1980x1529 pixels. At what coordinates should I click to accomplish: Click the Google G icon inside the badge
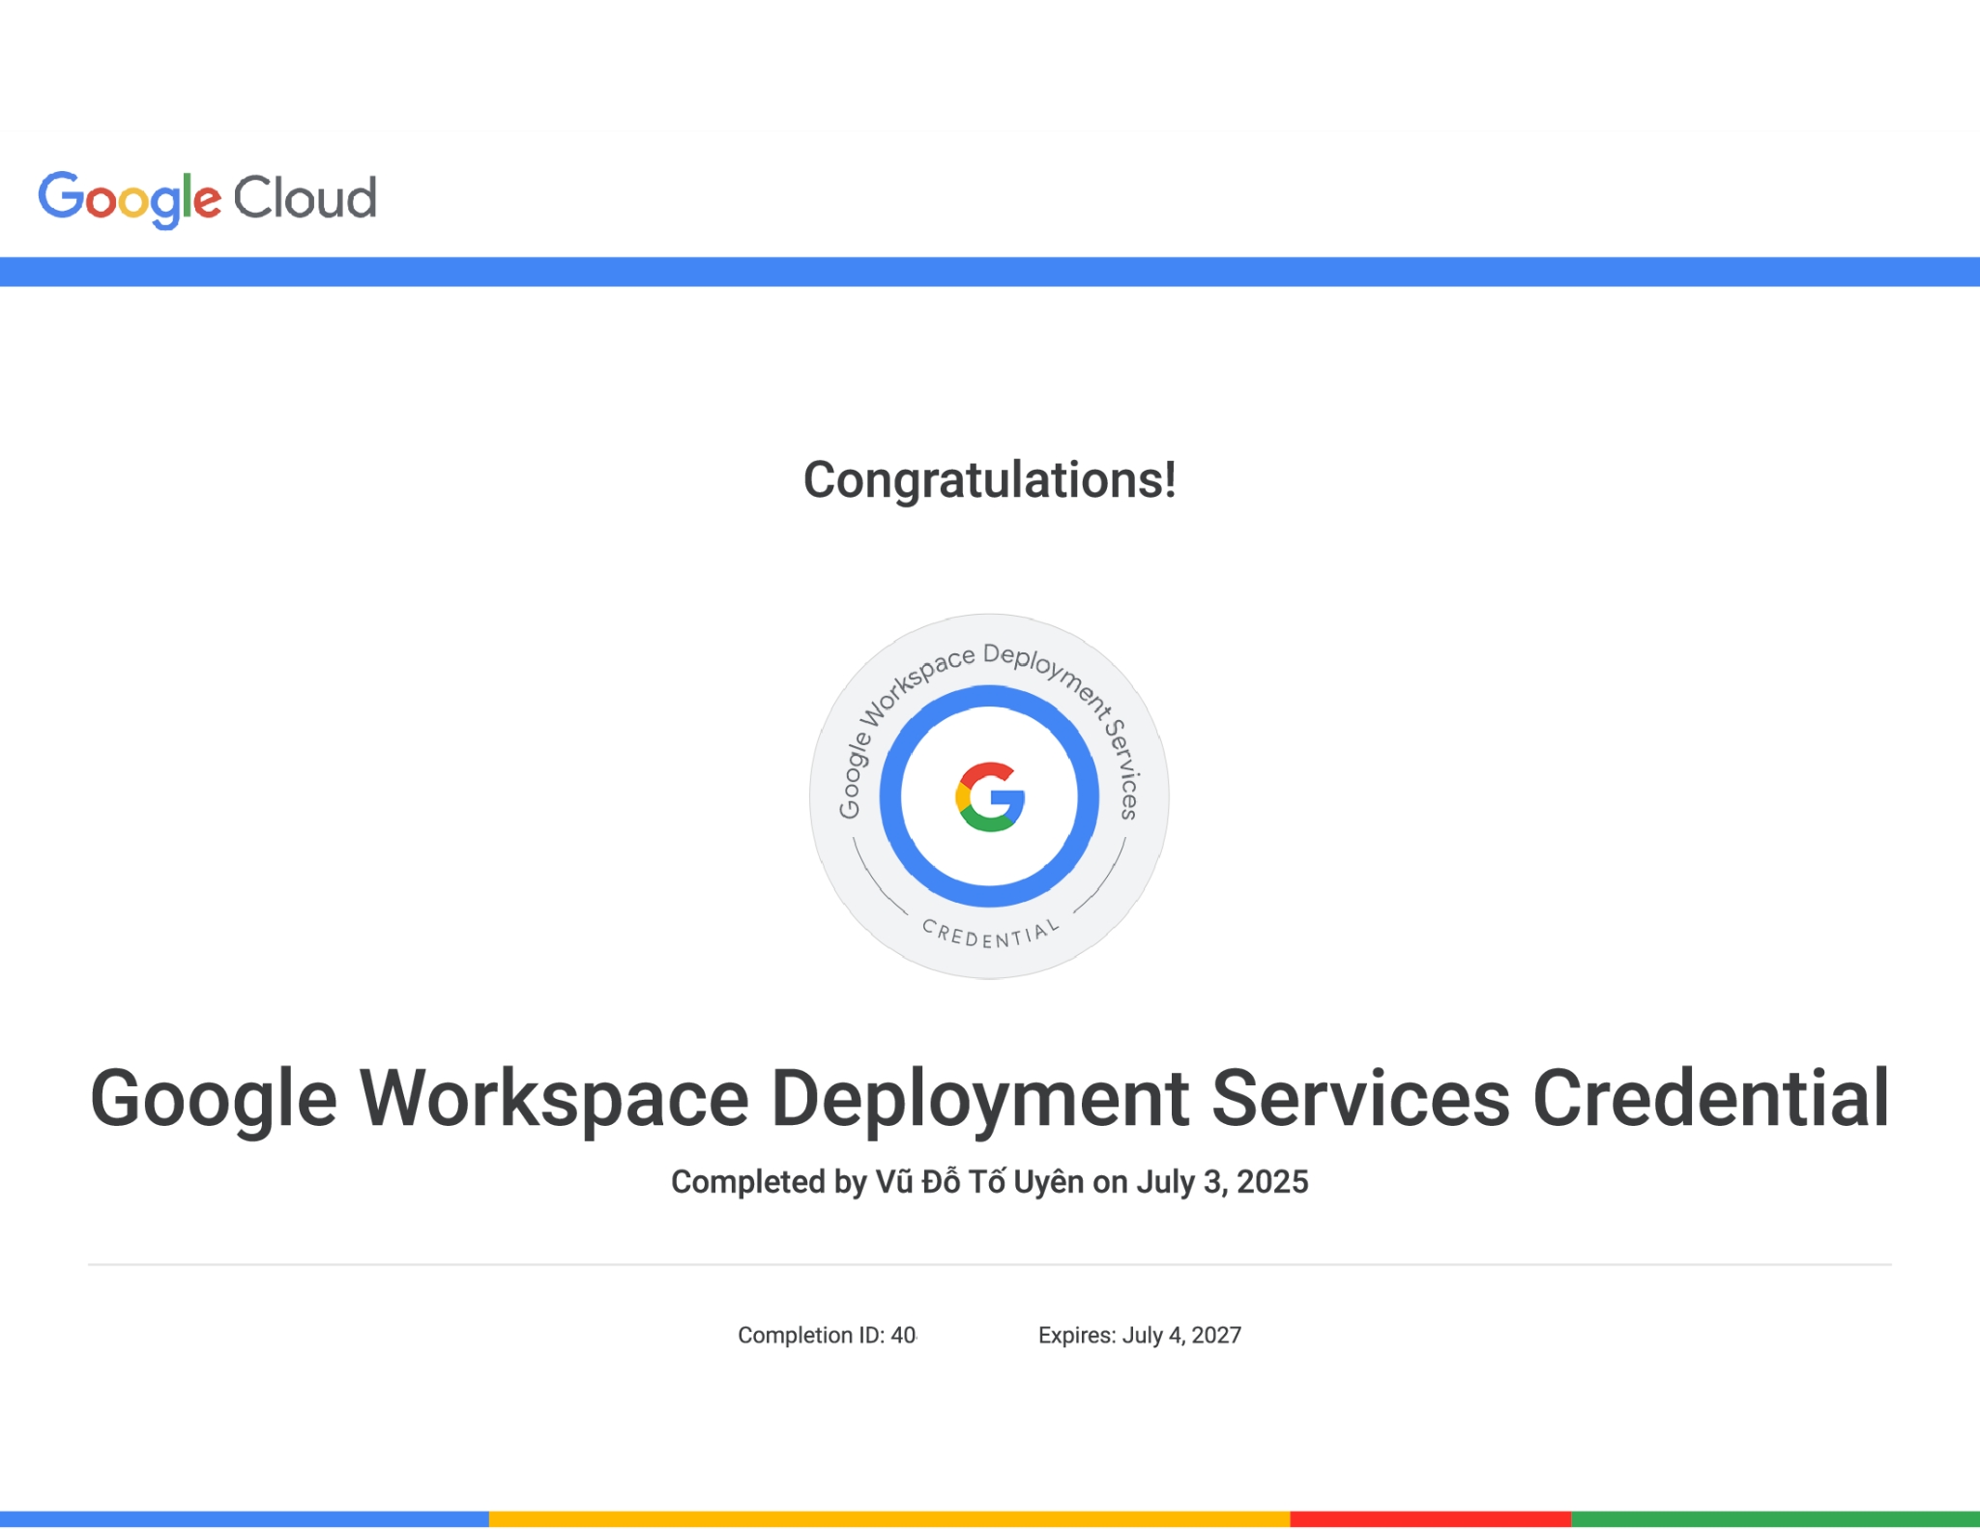(990, 796)
